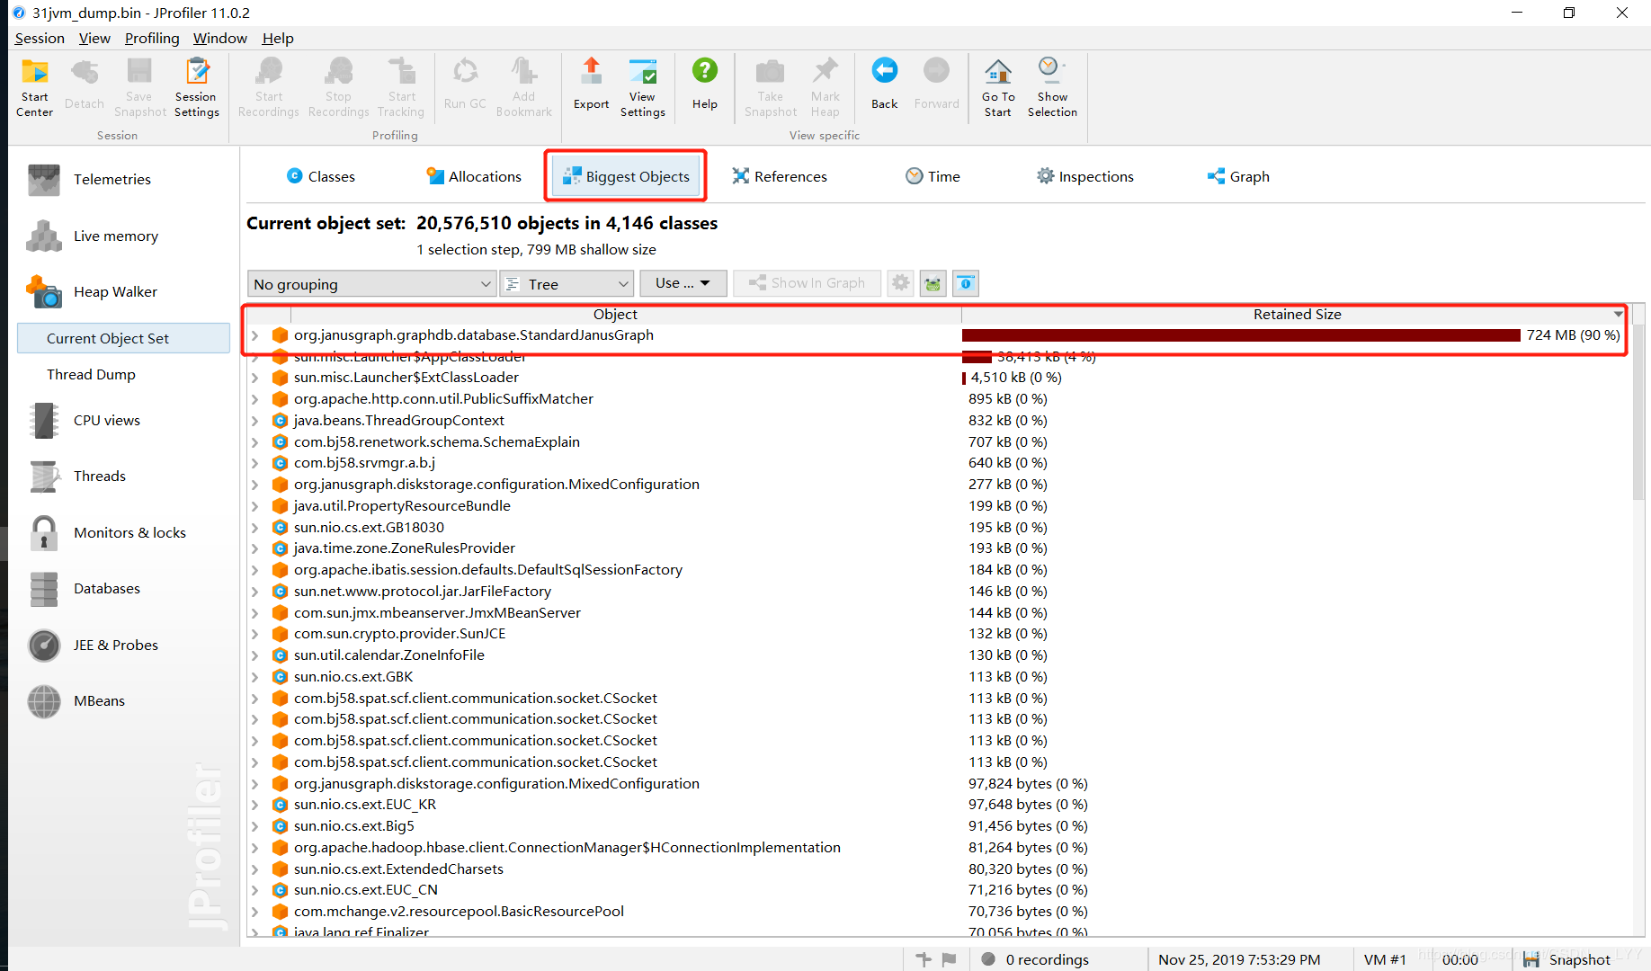Expand the JmxMBeanServer row

coord(254,613)
